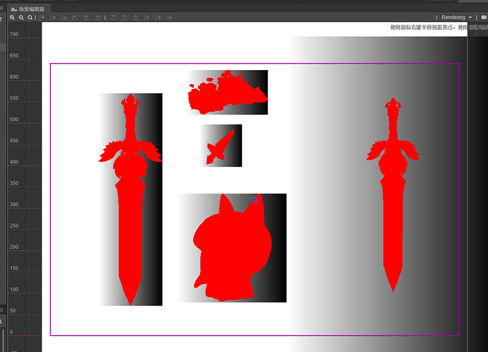Click the 250 ruler label

14,225
